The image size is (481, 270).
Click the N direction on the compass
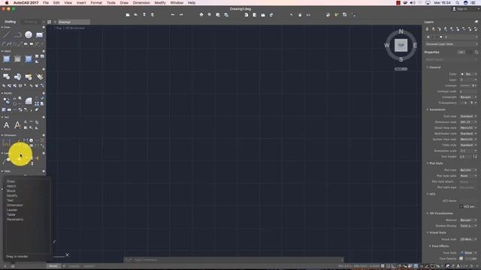click(x=401, y=31)
